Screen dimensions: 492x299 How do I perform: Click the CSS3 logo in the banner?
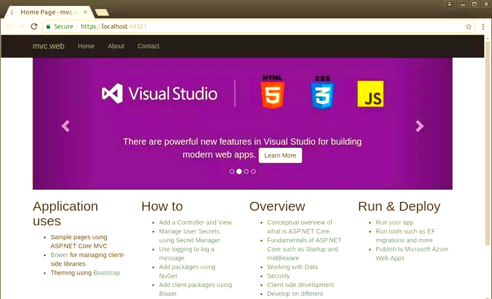point(322,92)
